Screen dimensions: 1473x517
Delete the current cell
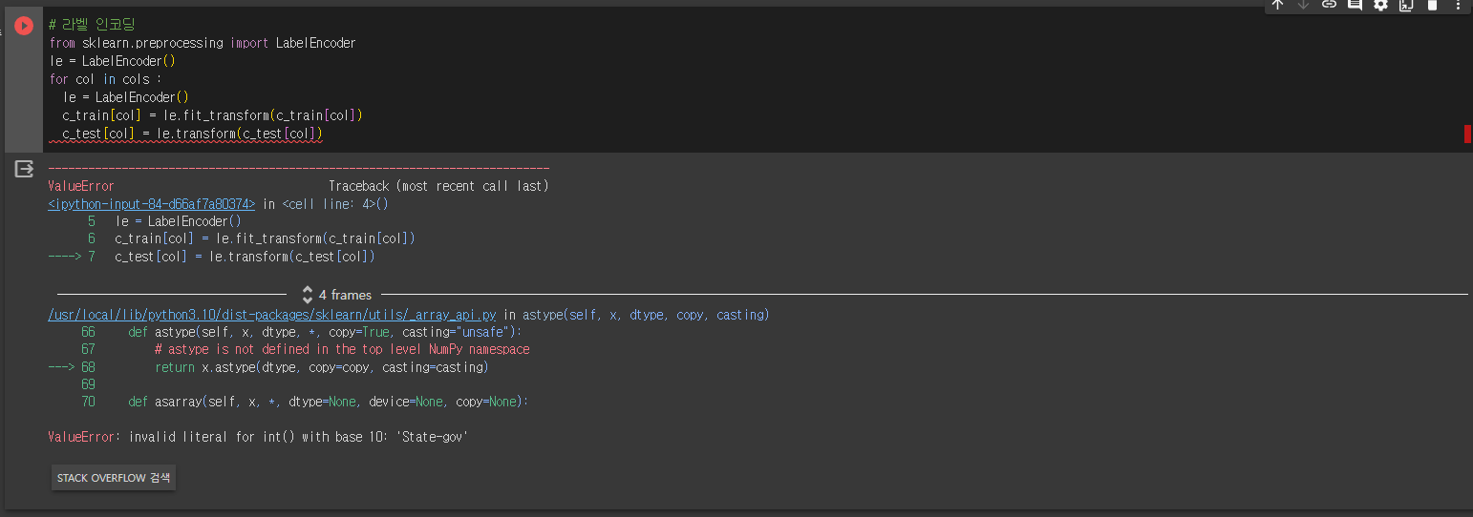pyautogui.click(x=1432, y=5)
